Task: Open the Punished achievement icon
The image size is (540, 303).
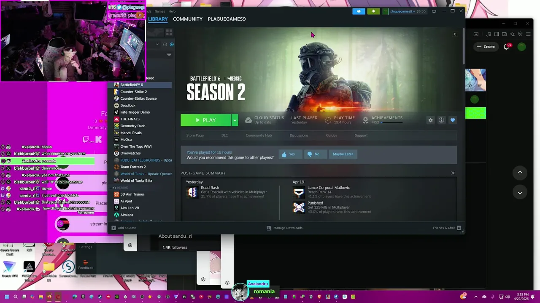Action: tap(299, 207)
